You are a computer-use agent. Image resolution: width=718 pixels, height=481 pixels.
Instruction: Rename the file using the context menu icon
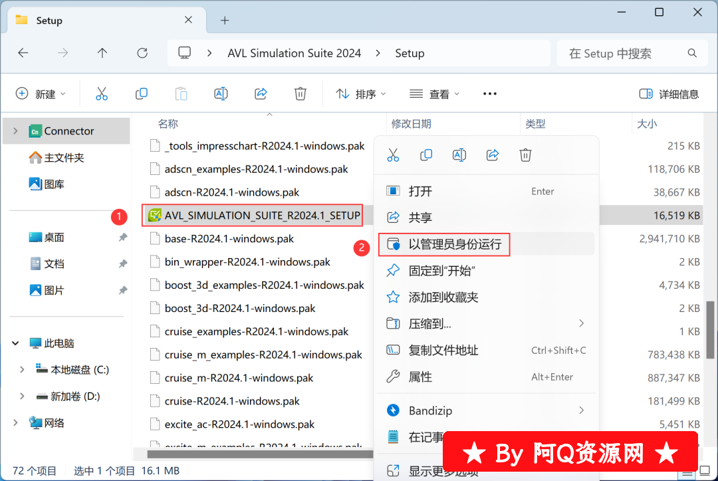click(459, 155)
